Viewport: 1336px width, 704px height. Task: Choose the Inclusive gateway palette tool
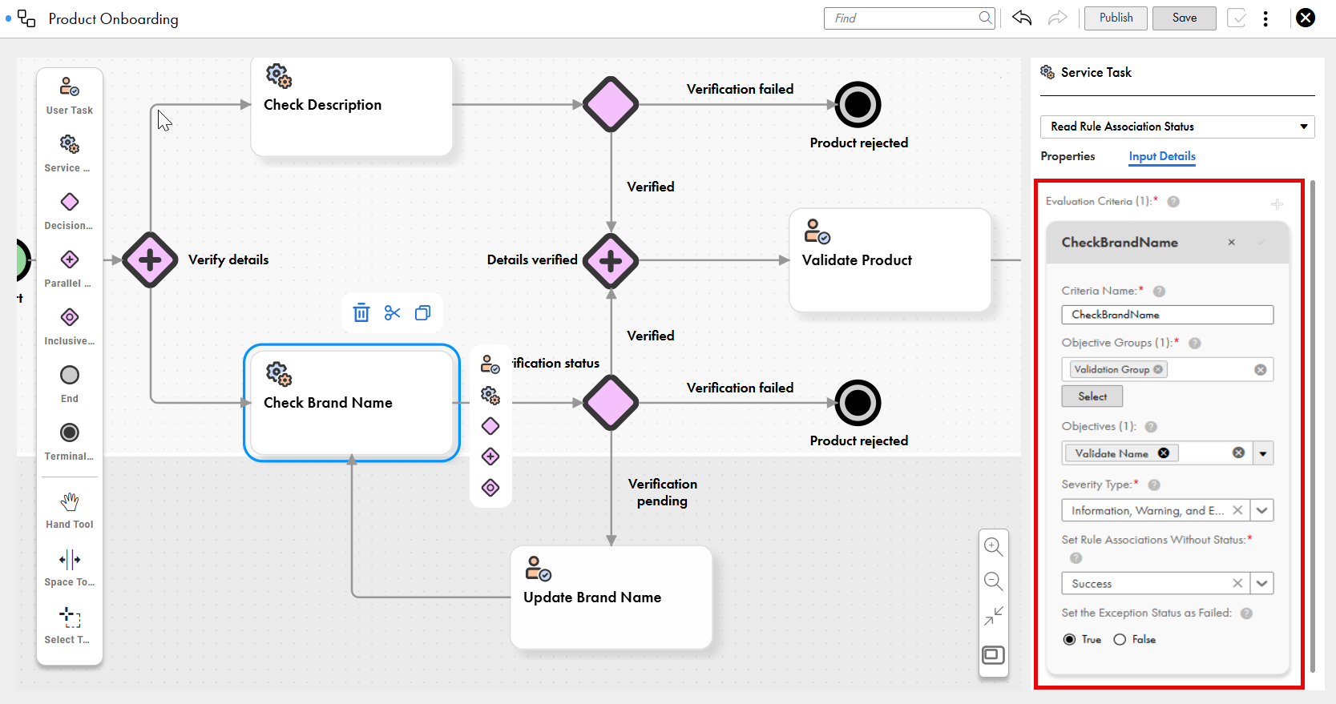[70, 326]
